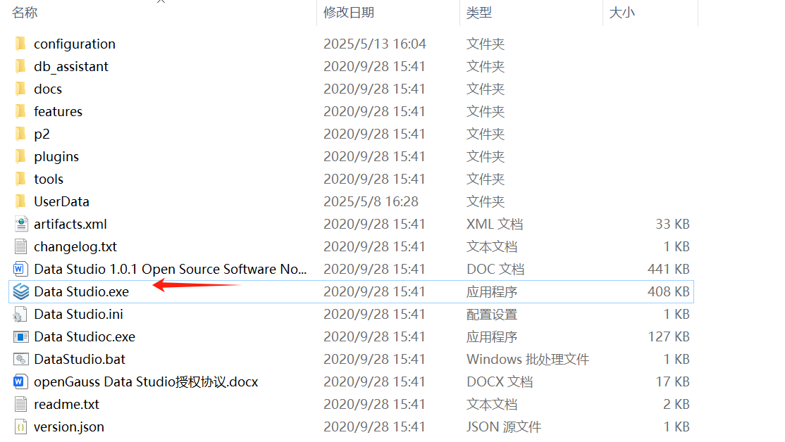
Task: Click the 大小 column header
Action: click(622, 13)
